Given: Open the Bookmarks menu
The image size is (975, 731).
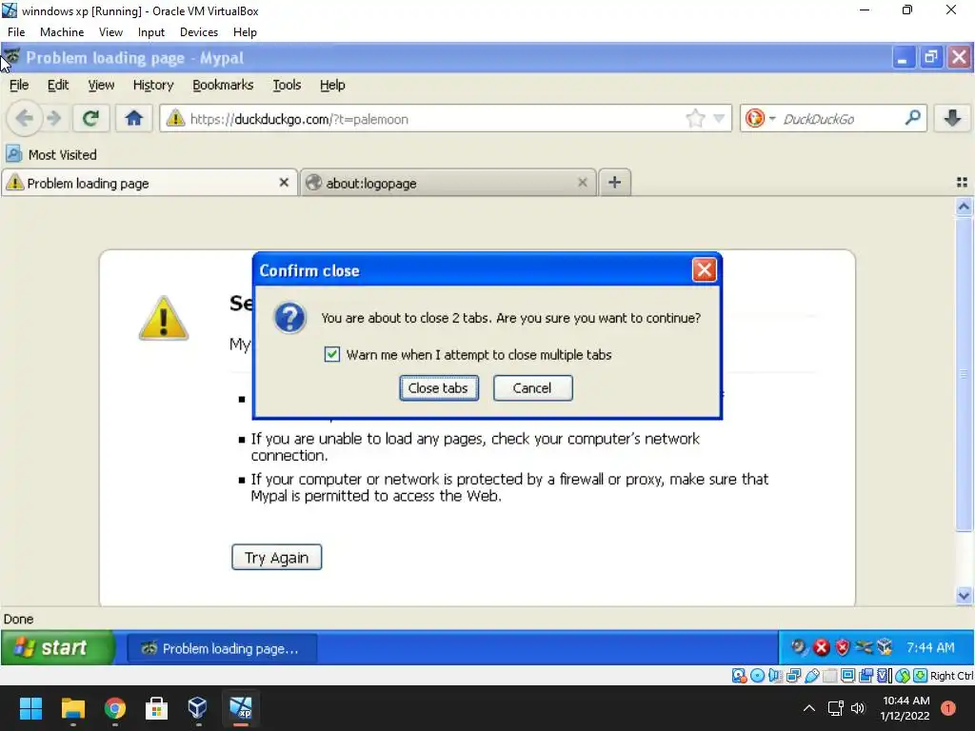Looking at the screenshot, I should 223,85.
